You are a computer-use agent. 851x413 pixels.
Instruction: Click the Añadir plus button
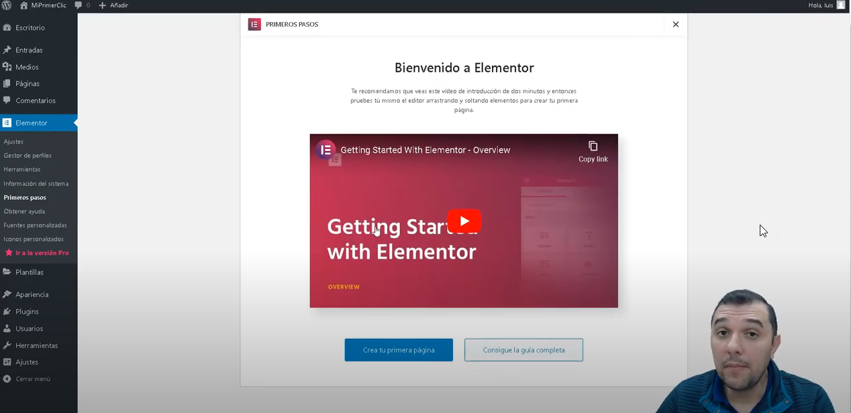tap(103, 5)
